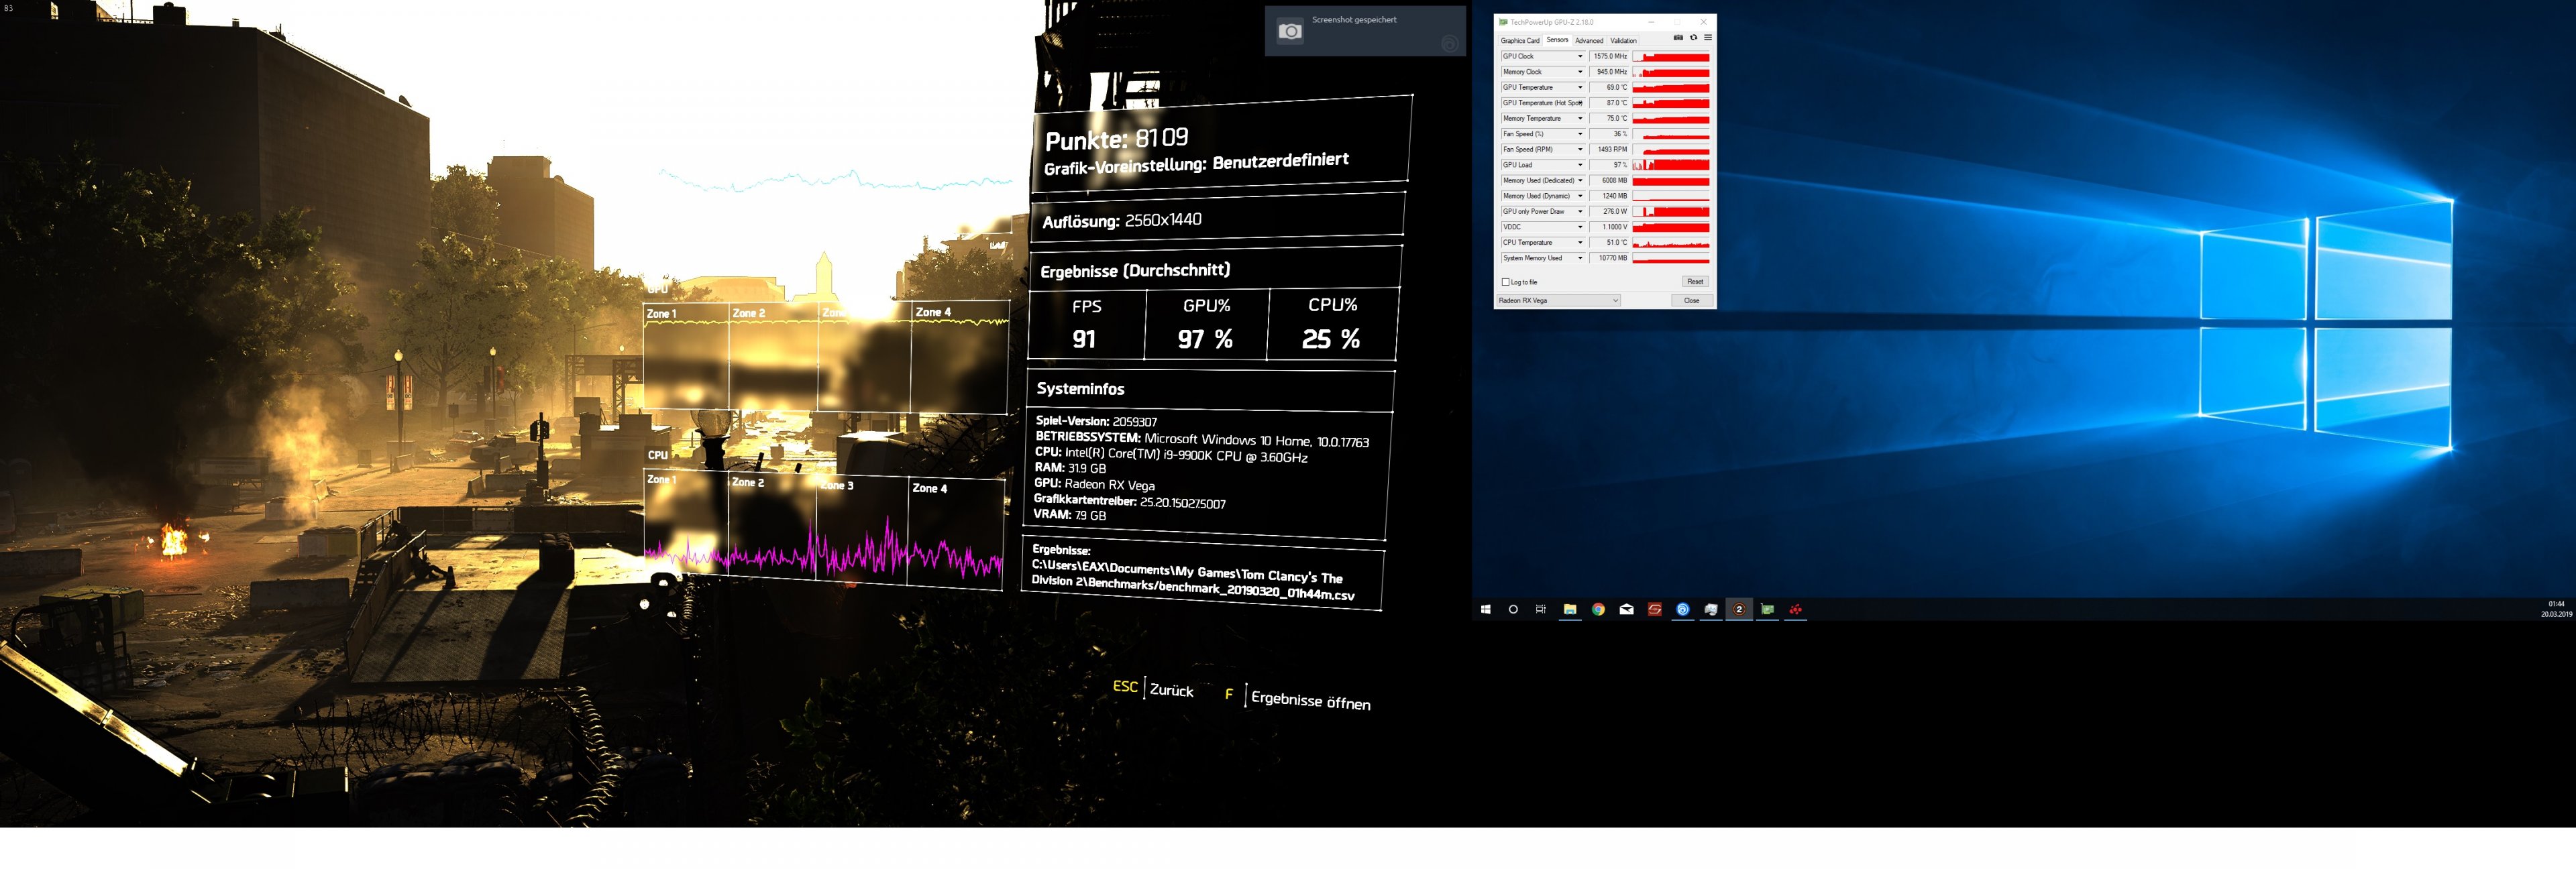Open the Mail app from the taskbar
The width and height of the screenshot is (2576, 869).
point(1626,609)
